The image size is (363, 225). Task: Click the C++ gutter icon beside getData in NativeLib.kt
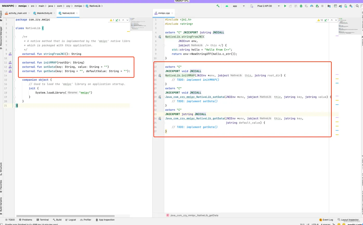coord(10,71)
